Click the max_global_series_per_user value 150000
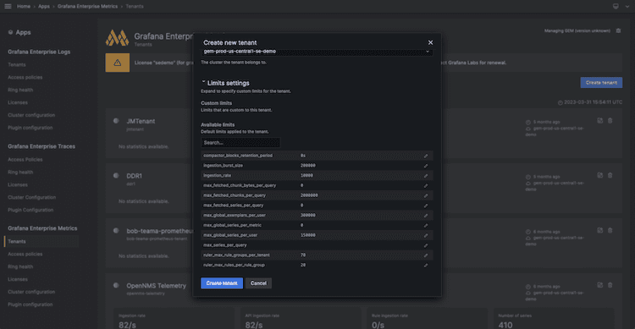Screen dimensions: 635x329 pyautogui.click(x=308, y=235)
